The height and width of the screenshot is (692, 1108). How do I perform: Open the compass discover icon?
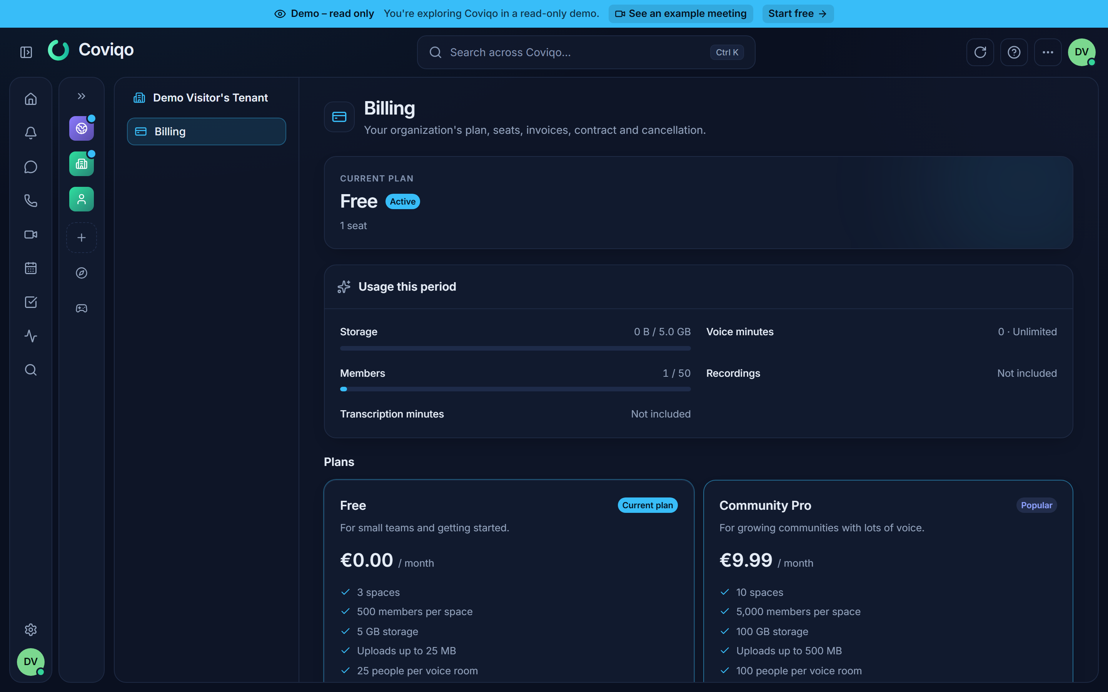tap(82, 273)
